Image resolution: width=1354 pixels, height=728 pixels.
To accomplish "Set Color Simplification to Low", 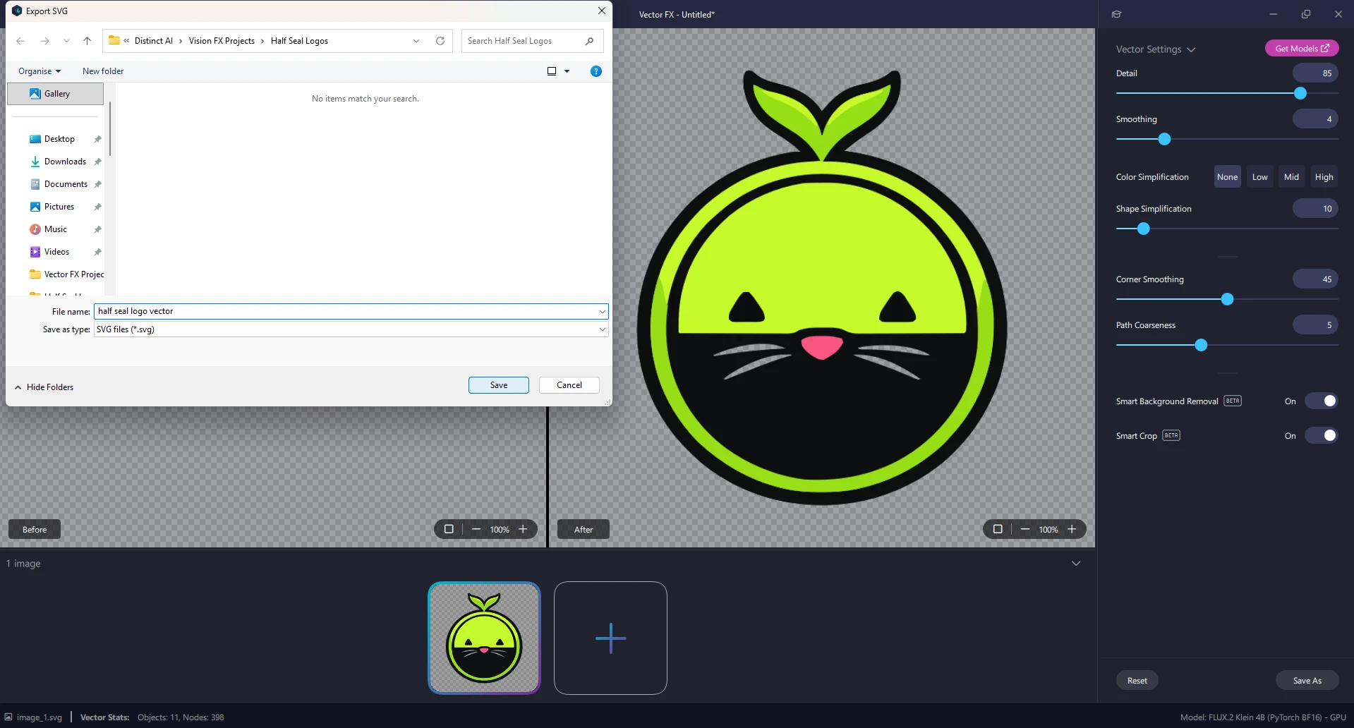I will (x=1259, y=177).
